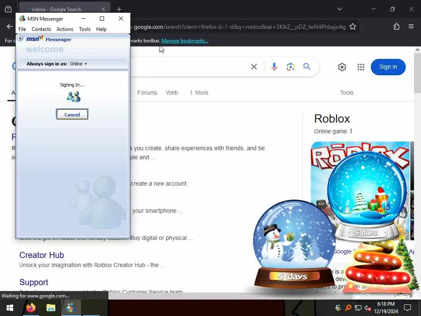Click the animated signing-in buddies icon
The width and height of the screenshot is (421, 316).
pyautogui.click(x=74, y=97)
